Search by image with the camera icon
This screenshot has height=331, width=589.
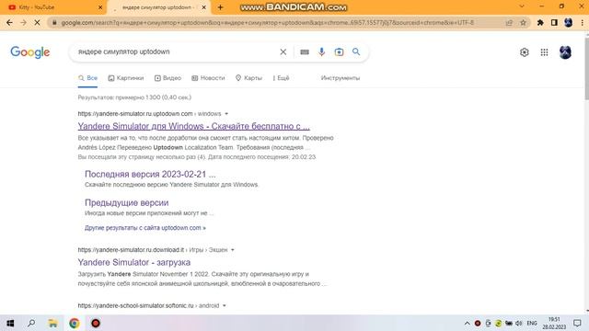(x=339, y=52)
